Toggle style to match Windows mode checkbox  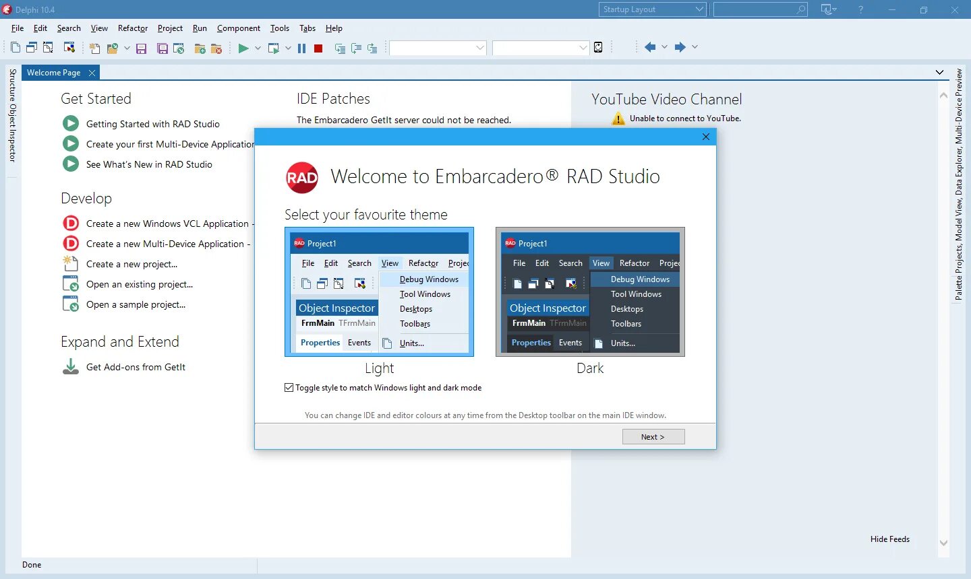pos(289,388)
